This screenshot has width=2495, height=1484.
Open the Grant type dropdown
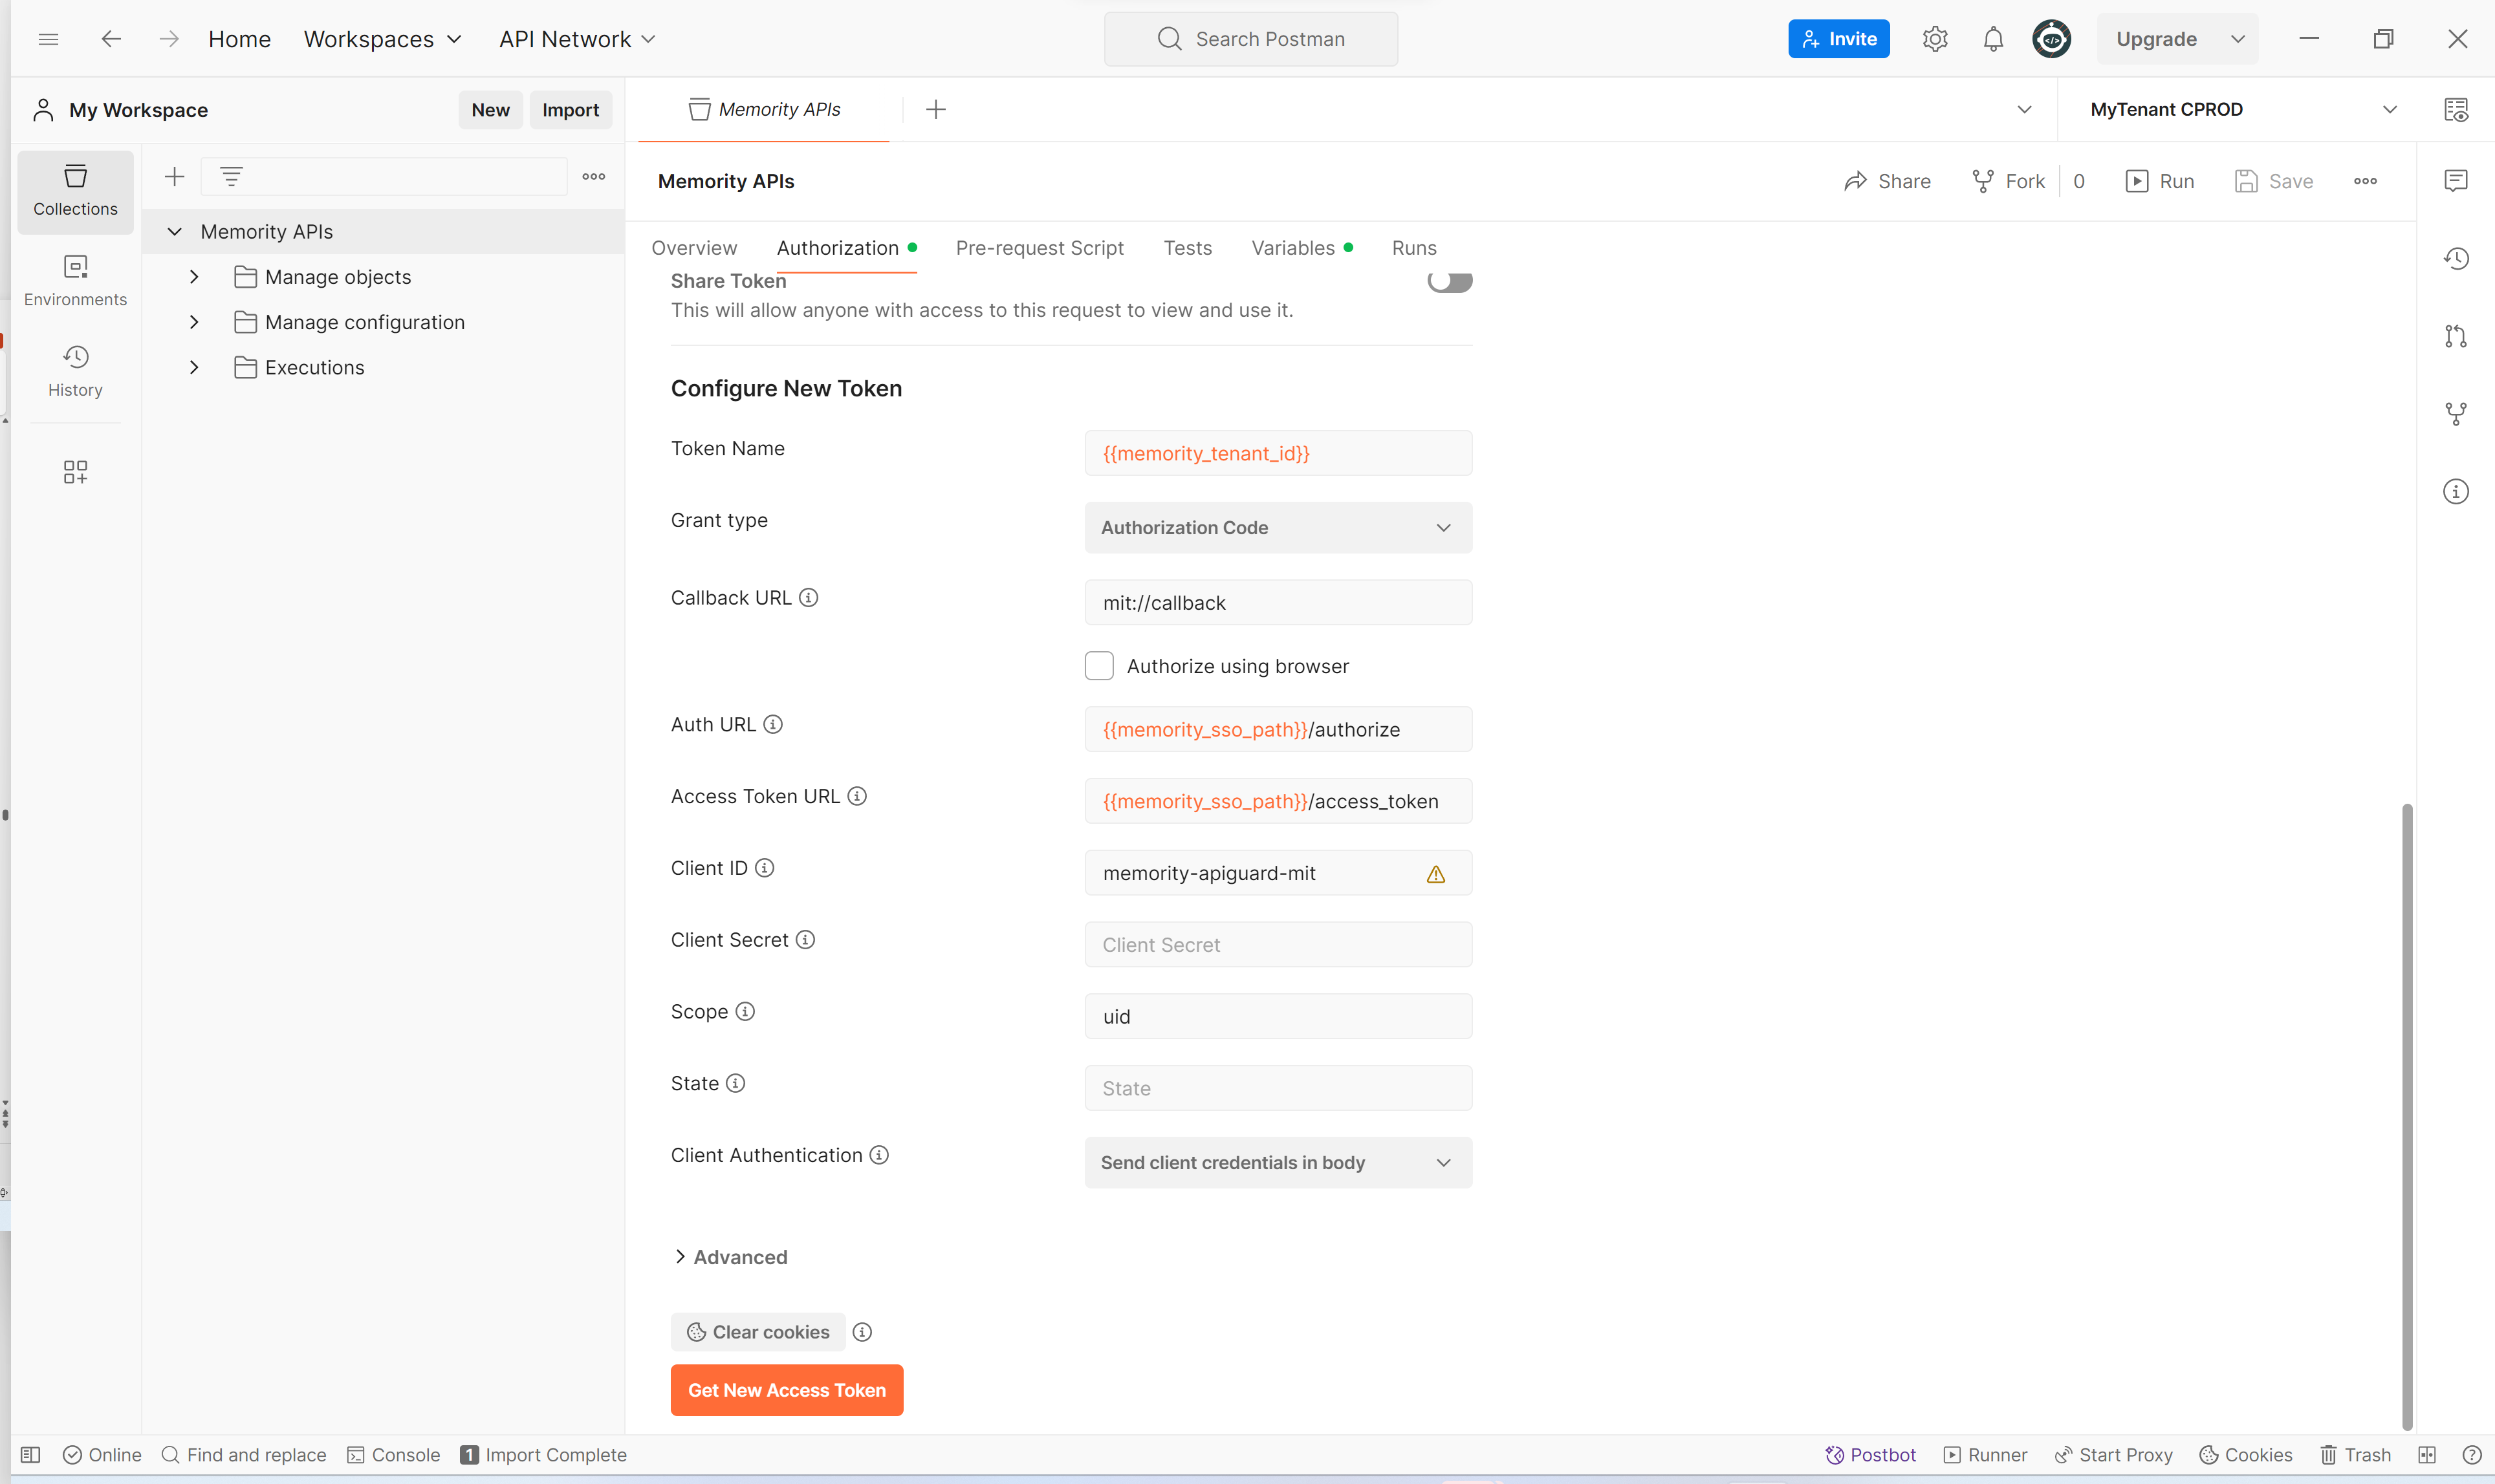click(x=1276, y=527)
